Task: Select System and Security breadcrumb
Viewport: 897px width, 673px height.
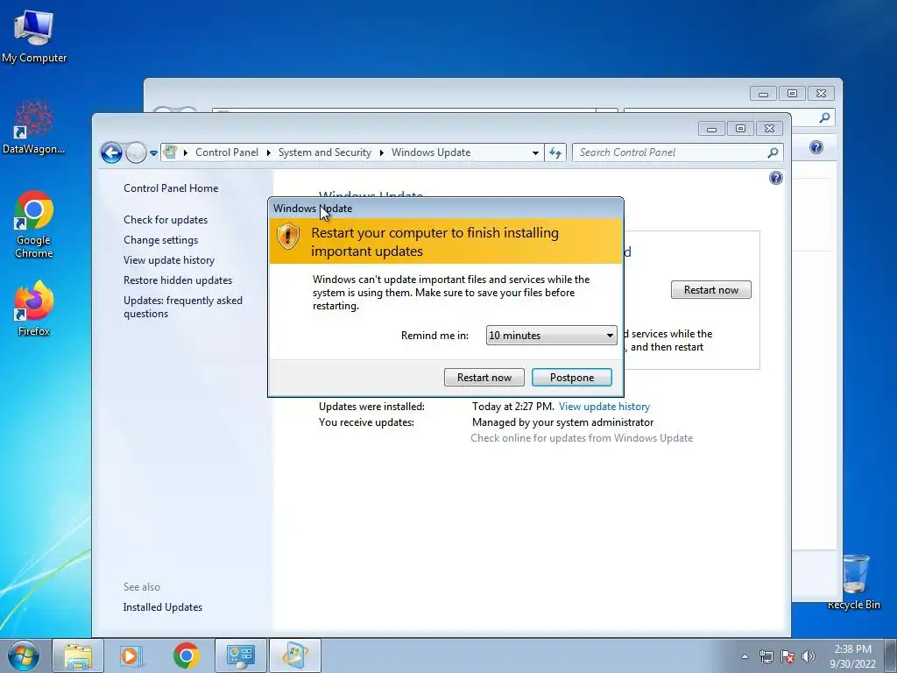Action: point(324,152)
